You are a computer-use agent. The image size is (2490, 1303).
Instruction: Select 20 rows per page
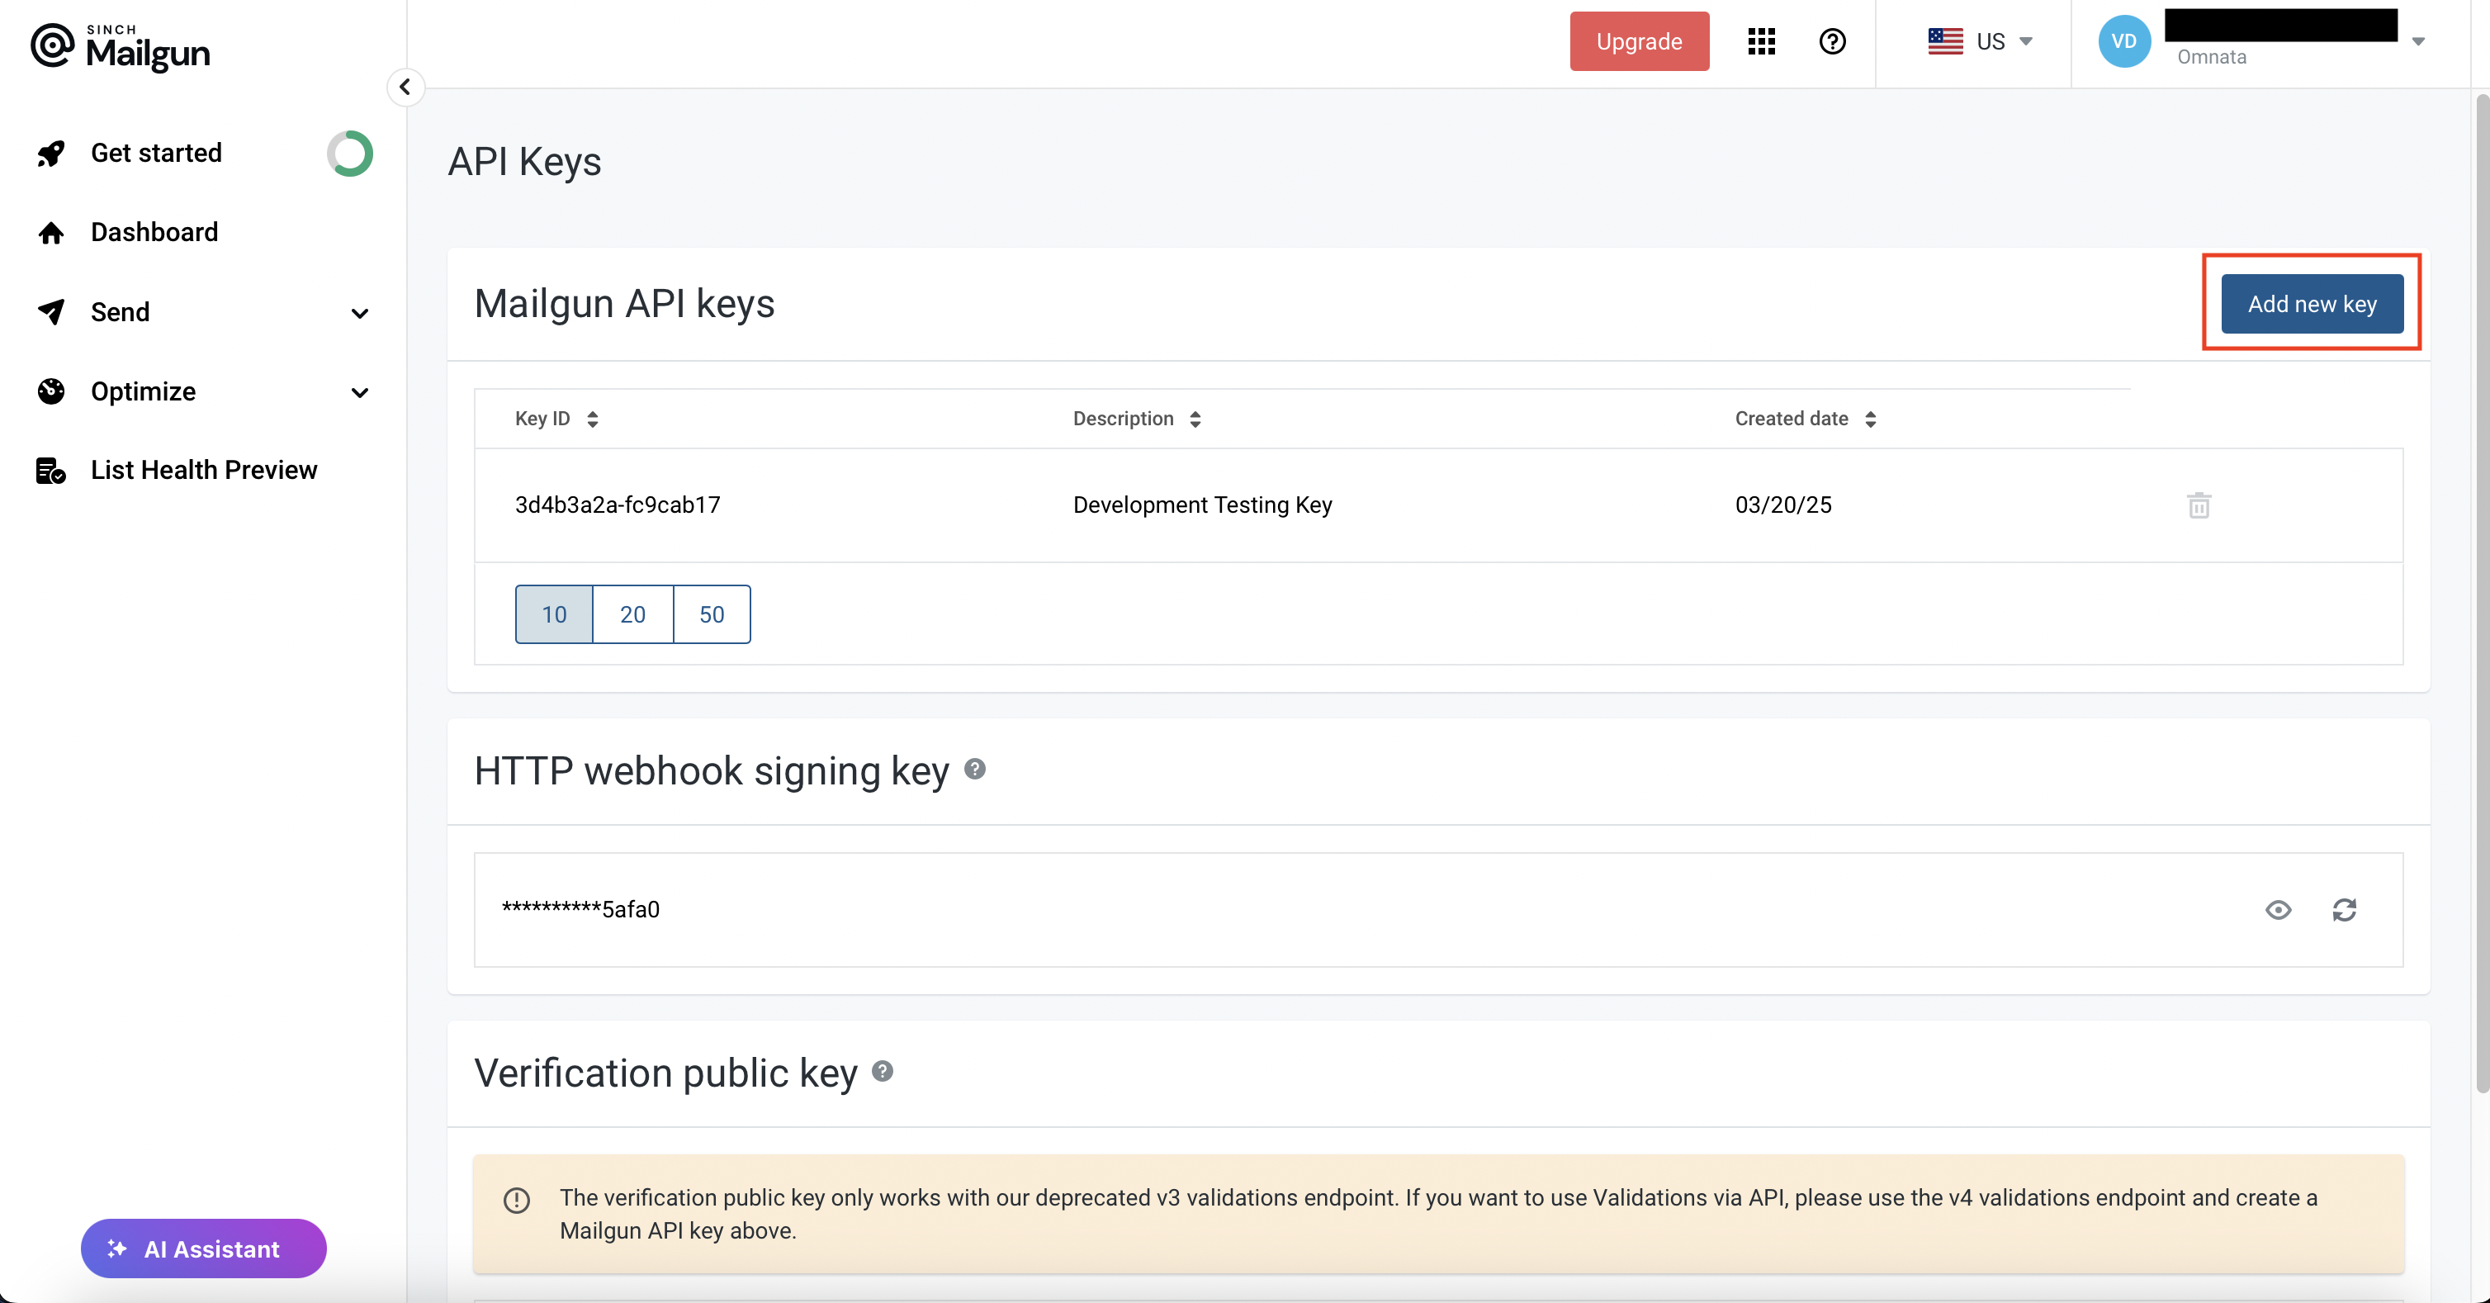click(632, 615)
